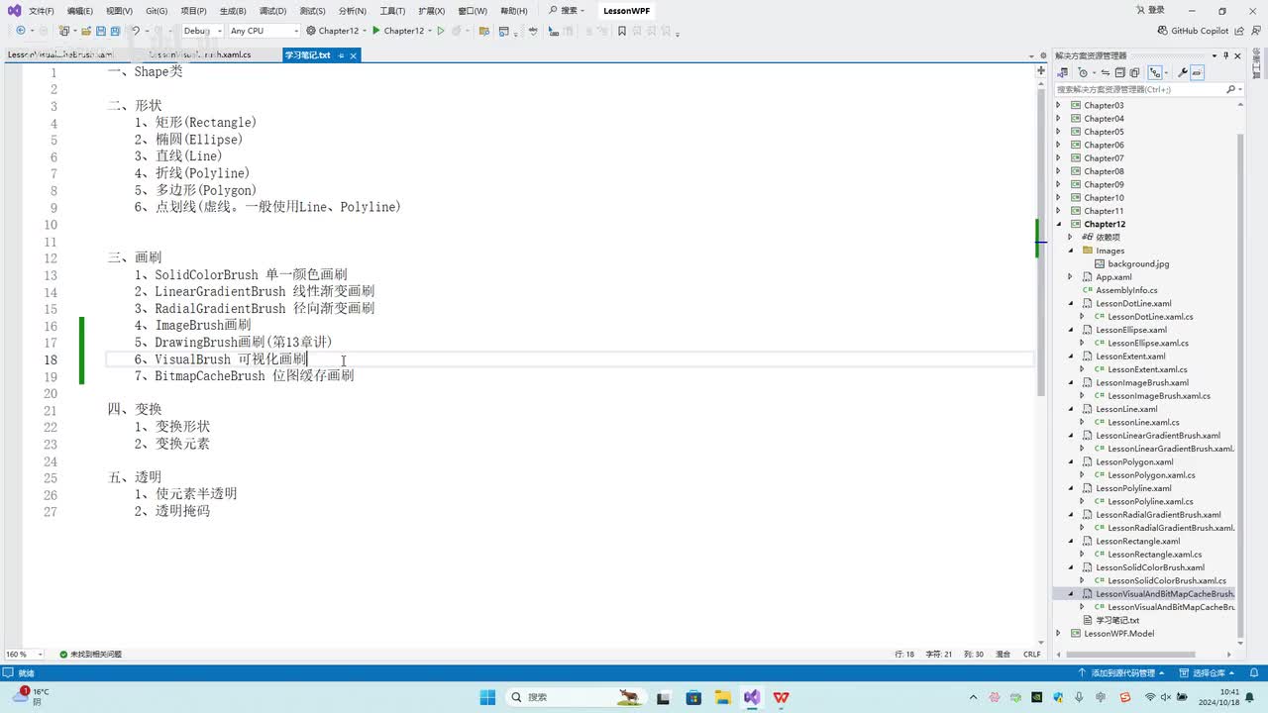Open Solution Explorer window options dropdown arrow
Viewport: 1268px width, 713px height.
(x=1214, y=55)
